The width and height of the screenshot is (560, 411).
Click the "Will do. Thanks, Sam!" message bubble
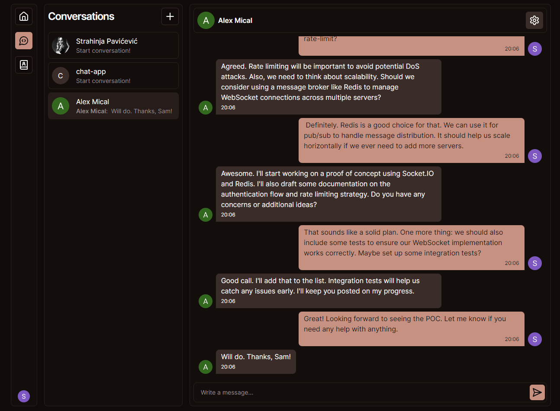click(x=256, y=362)
